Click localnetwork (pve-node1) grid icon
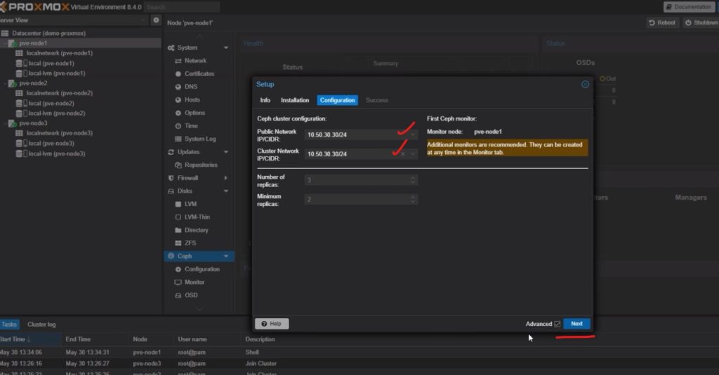 (x=19, y=53)
